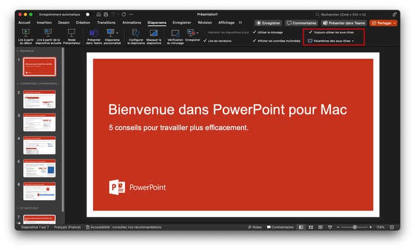The width and height of the screenshot is (415, 250).
Task: Play from current slide (diapositive actuelle)
Action: [48, 36]
